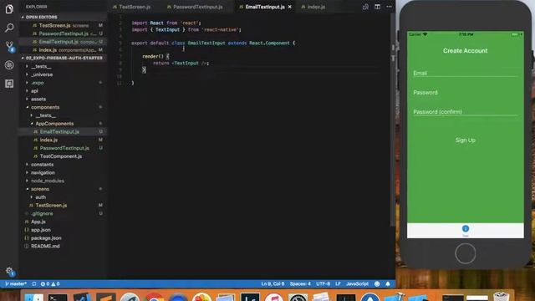Click the synchronize changes icon in status bar
Viewport: 535px width, 301px height.
(34, 284)
